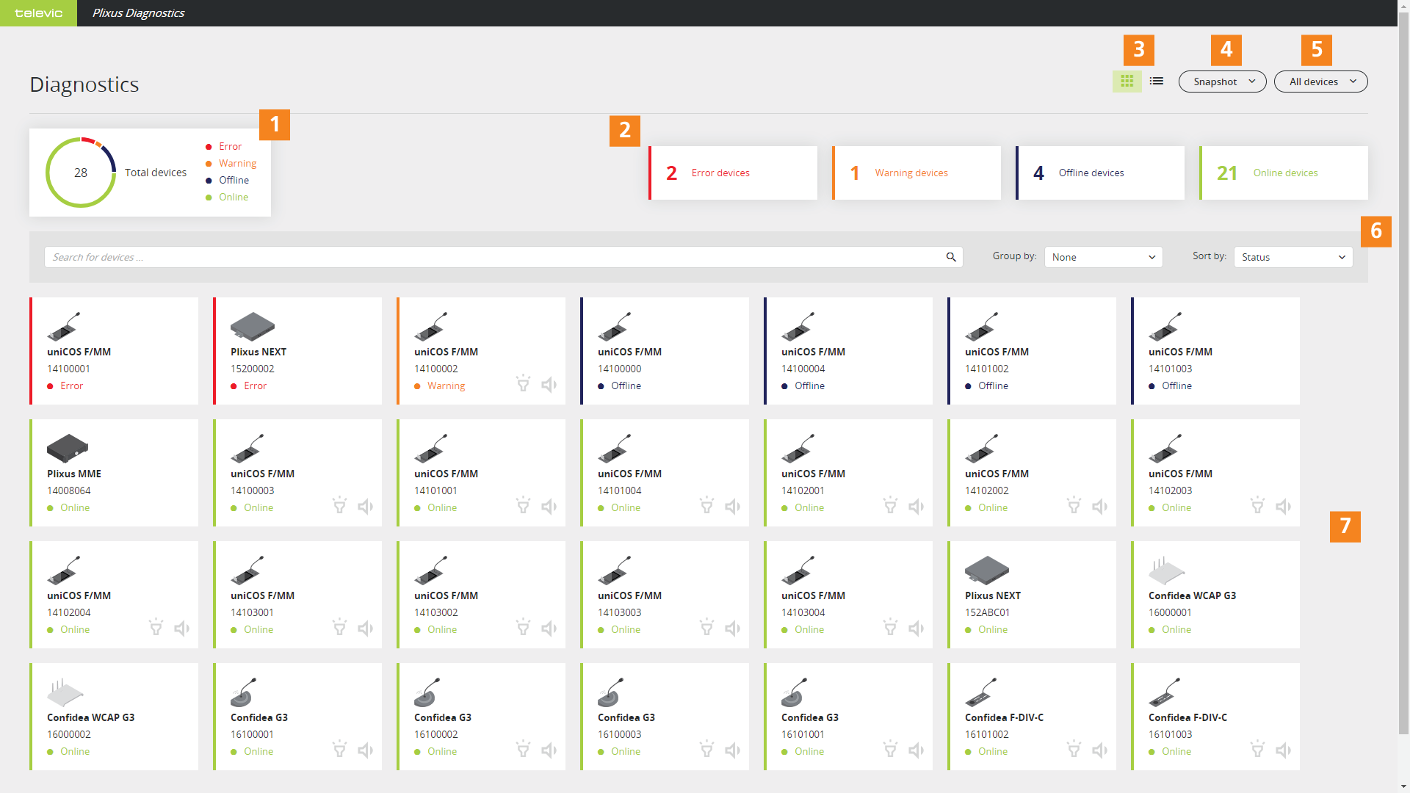This screenshot has width=1410, height=793.
Task: Select the grid view icon
Action: tap(1127, 82)
